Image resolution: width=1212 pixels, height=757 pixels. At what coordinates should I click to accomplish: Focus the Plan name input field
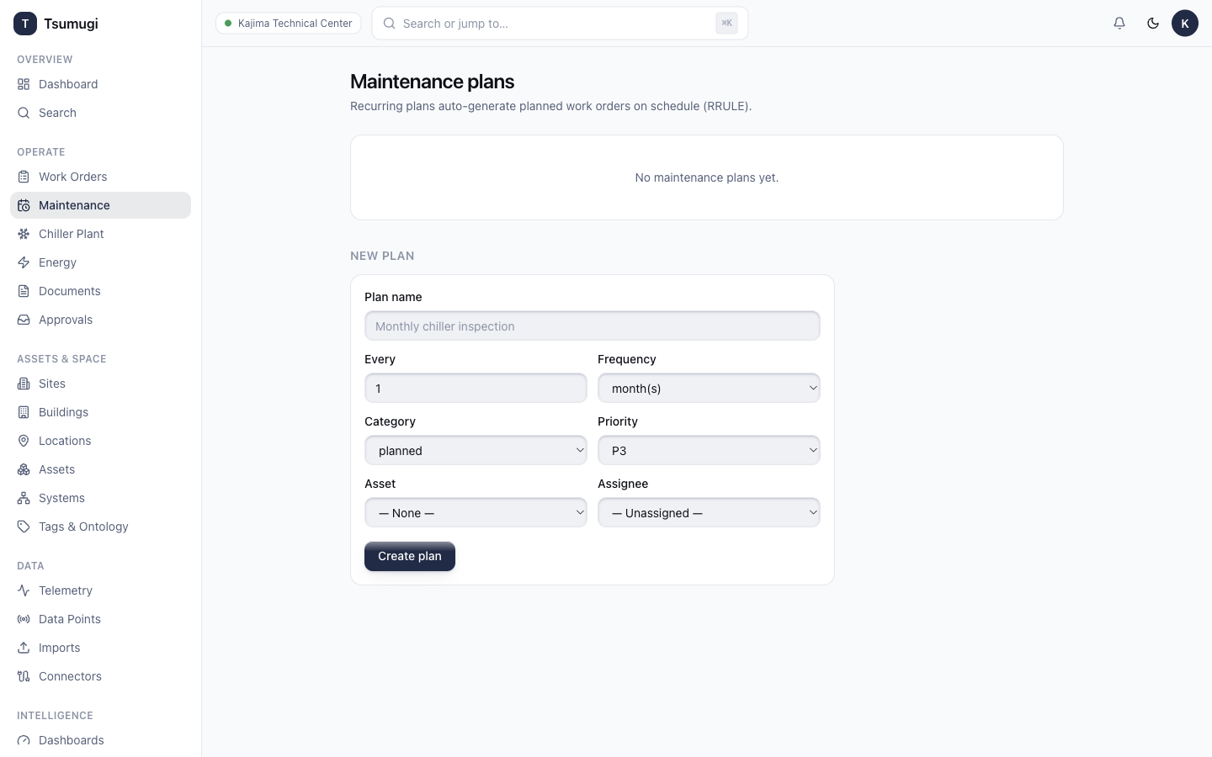click(x=593, y=326)
